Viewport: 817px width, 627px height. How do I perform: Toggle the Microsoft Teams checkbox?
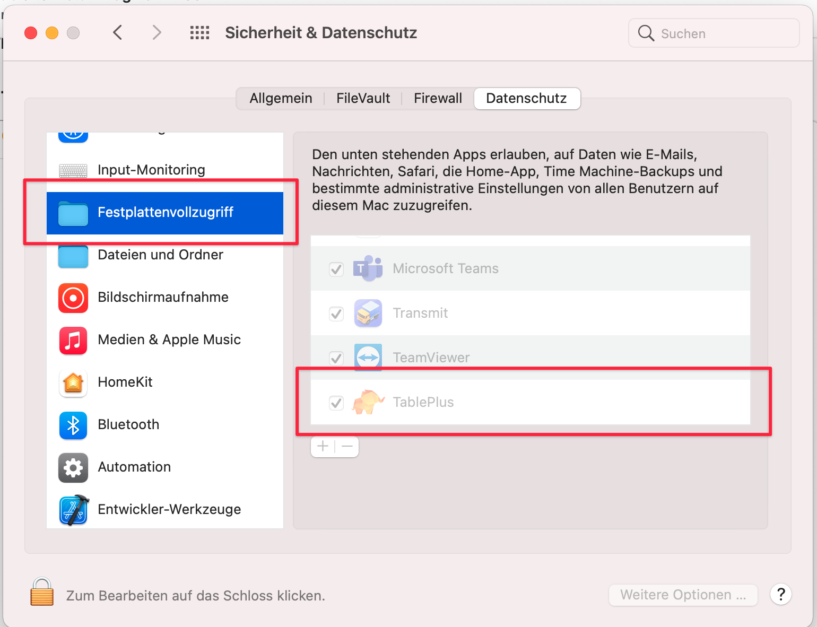tap(336, 269)
